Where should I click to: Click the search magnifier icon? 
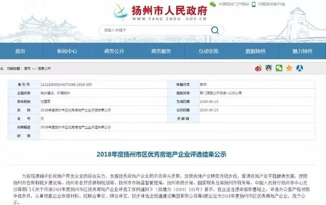[x=215, y=30]
